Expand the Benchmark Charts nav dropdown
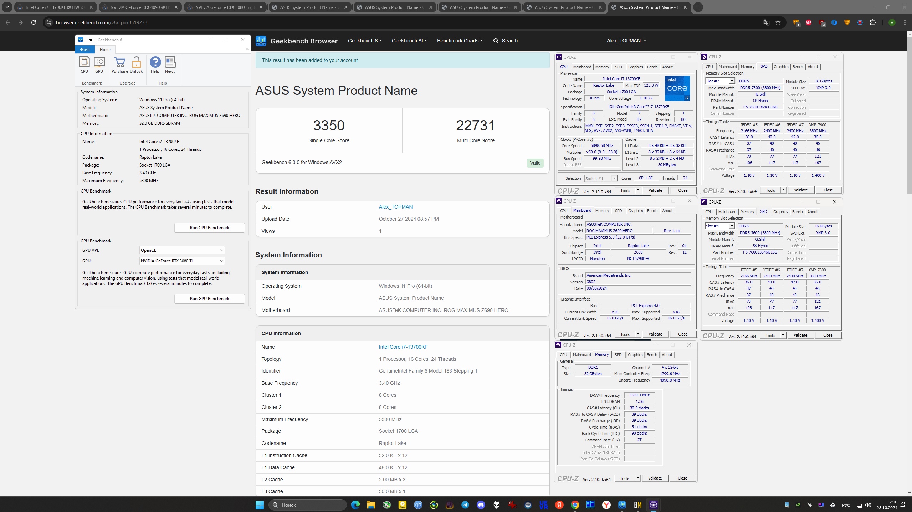This screenshot has width=912, height=512. (460, 41)
